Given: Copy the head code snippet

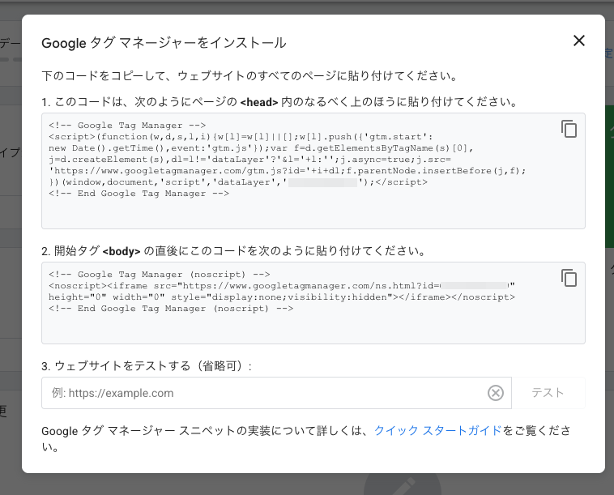Looking at the screenshot, I should click(x=569, y=129).
